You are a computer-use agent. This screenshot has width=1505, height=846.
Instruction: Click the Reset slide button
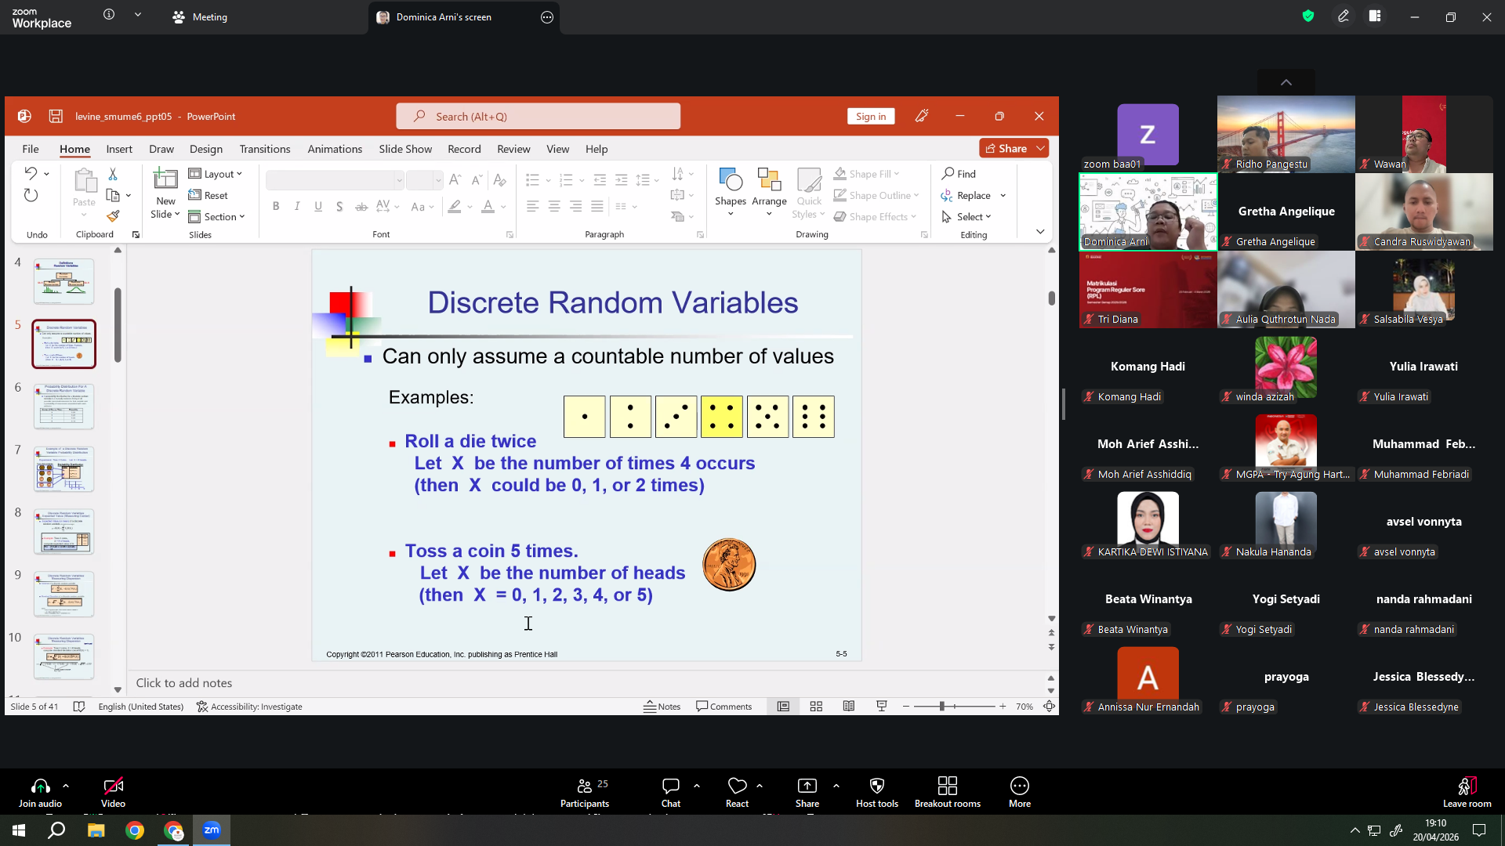click(x=209, y=196)
